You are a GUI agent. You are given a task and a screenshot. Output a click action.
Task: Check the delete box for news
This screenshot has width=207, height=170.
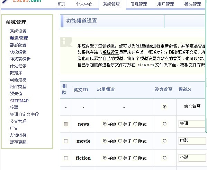[66, 124]
